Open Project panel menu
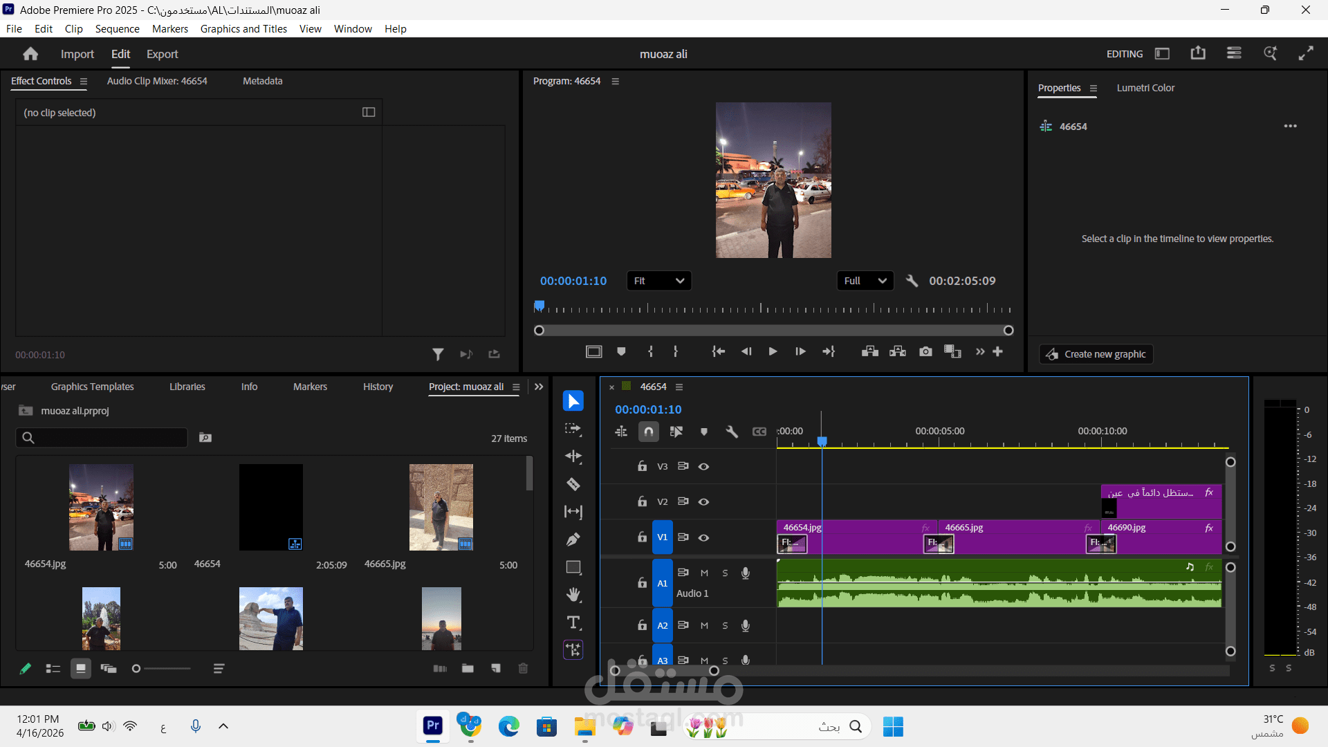The width and height of the screenshot is (1328, 747). click(516, 387)
